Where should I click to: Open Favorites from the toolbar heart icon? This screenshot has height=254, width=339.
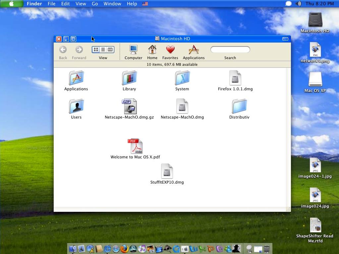[170, 52]
